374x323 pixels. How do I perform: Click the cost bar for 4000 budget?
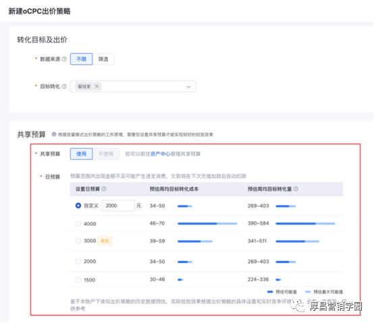207,224
